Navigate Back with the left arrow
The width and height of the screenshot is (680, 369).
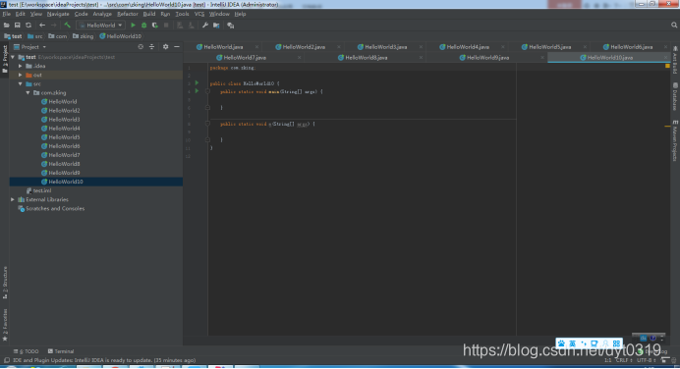pos(42,26)
